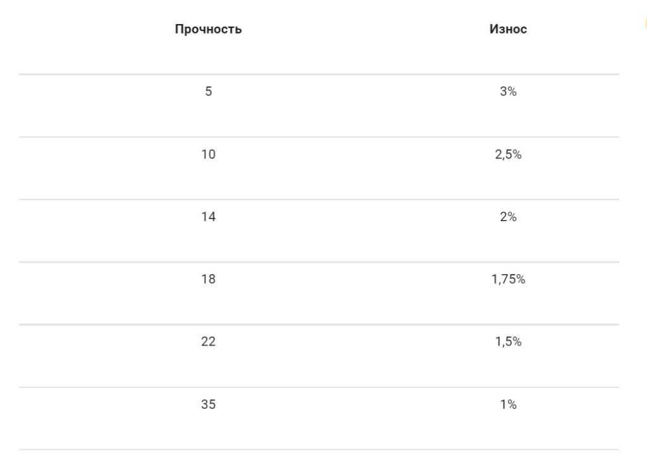Choose the 1,75% wear value
This screenshot has height=465, width=647.
(508, 279)
